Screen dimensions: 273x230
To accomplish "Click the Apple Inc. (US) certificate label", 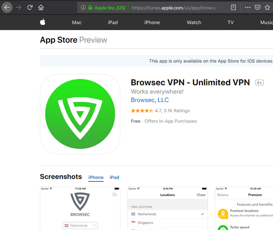I will (110, 8).
